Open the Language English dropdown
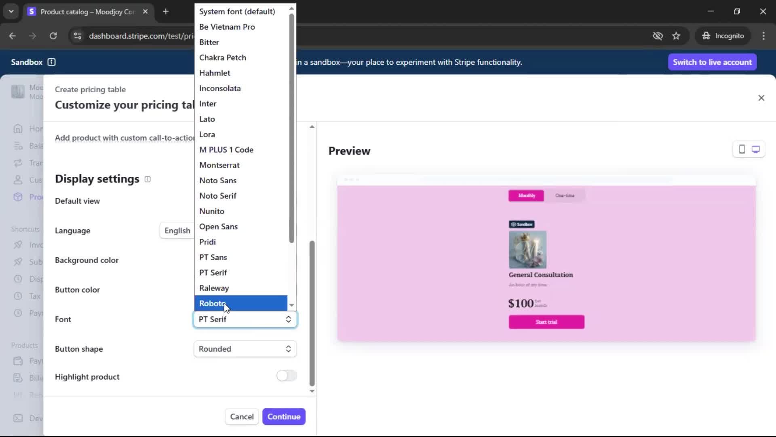 (177, 231)
